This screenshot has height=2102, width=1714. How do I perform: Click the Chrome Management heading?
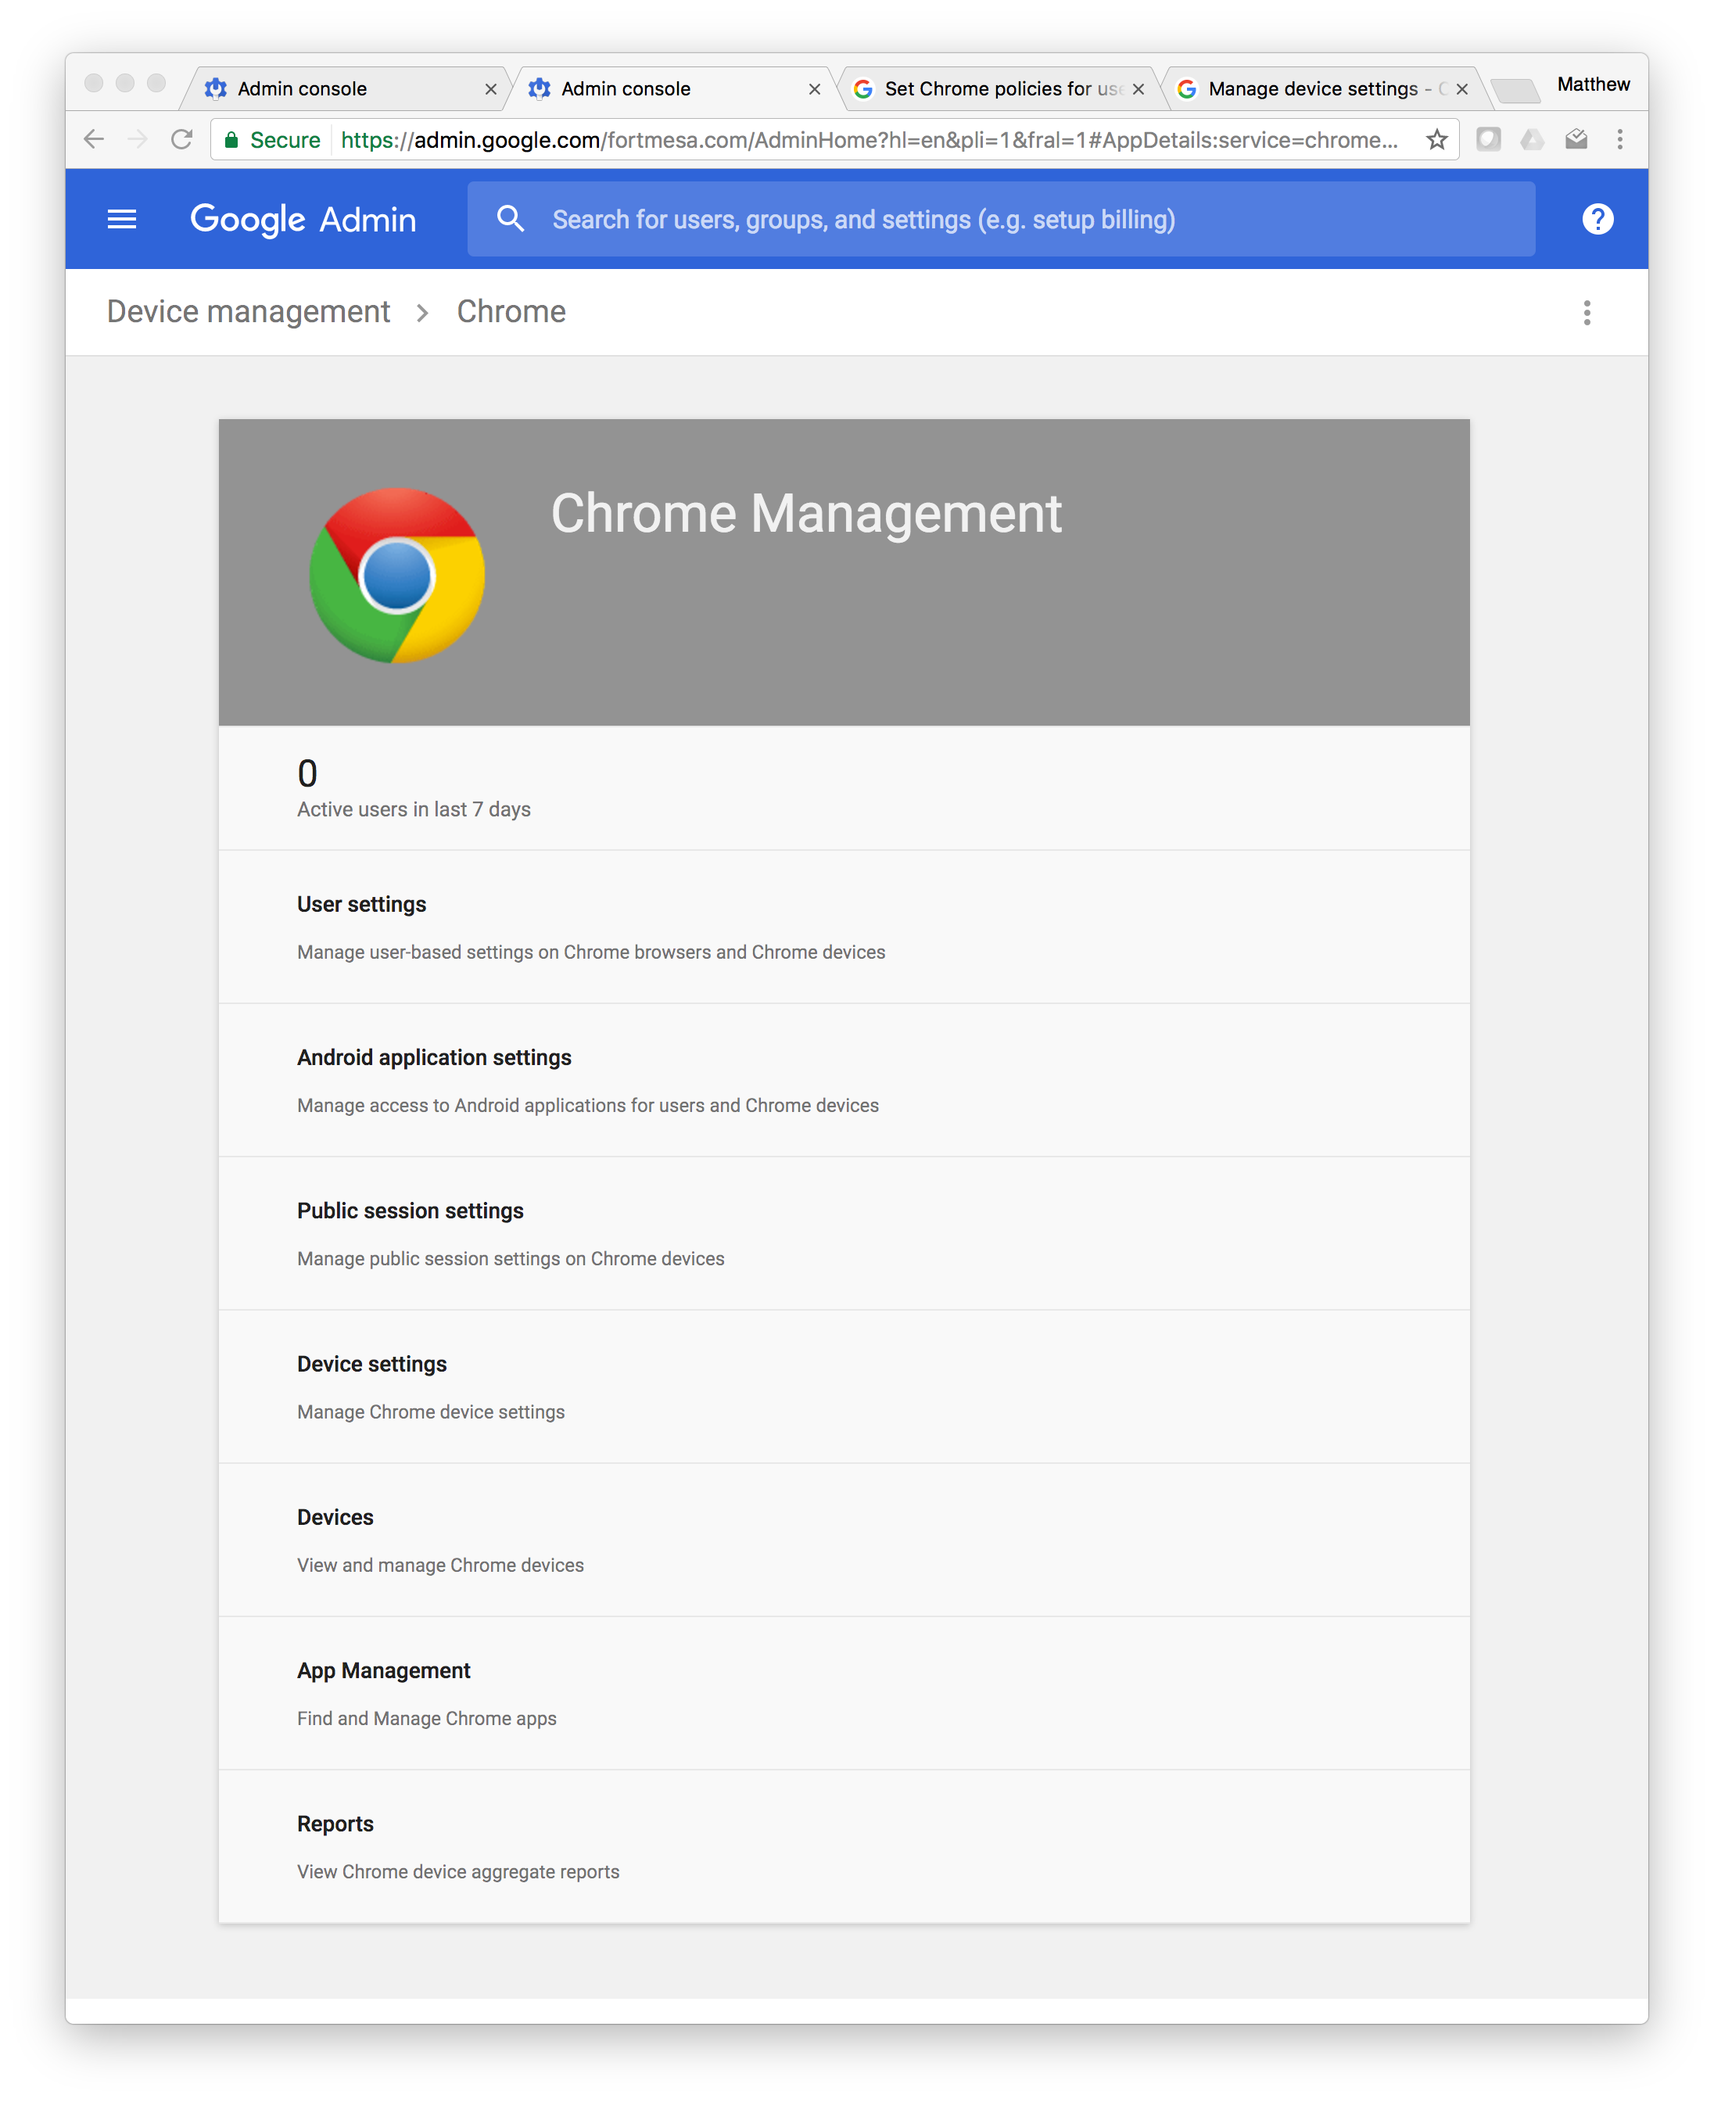point(805,515)
